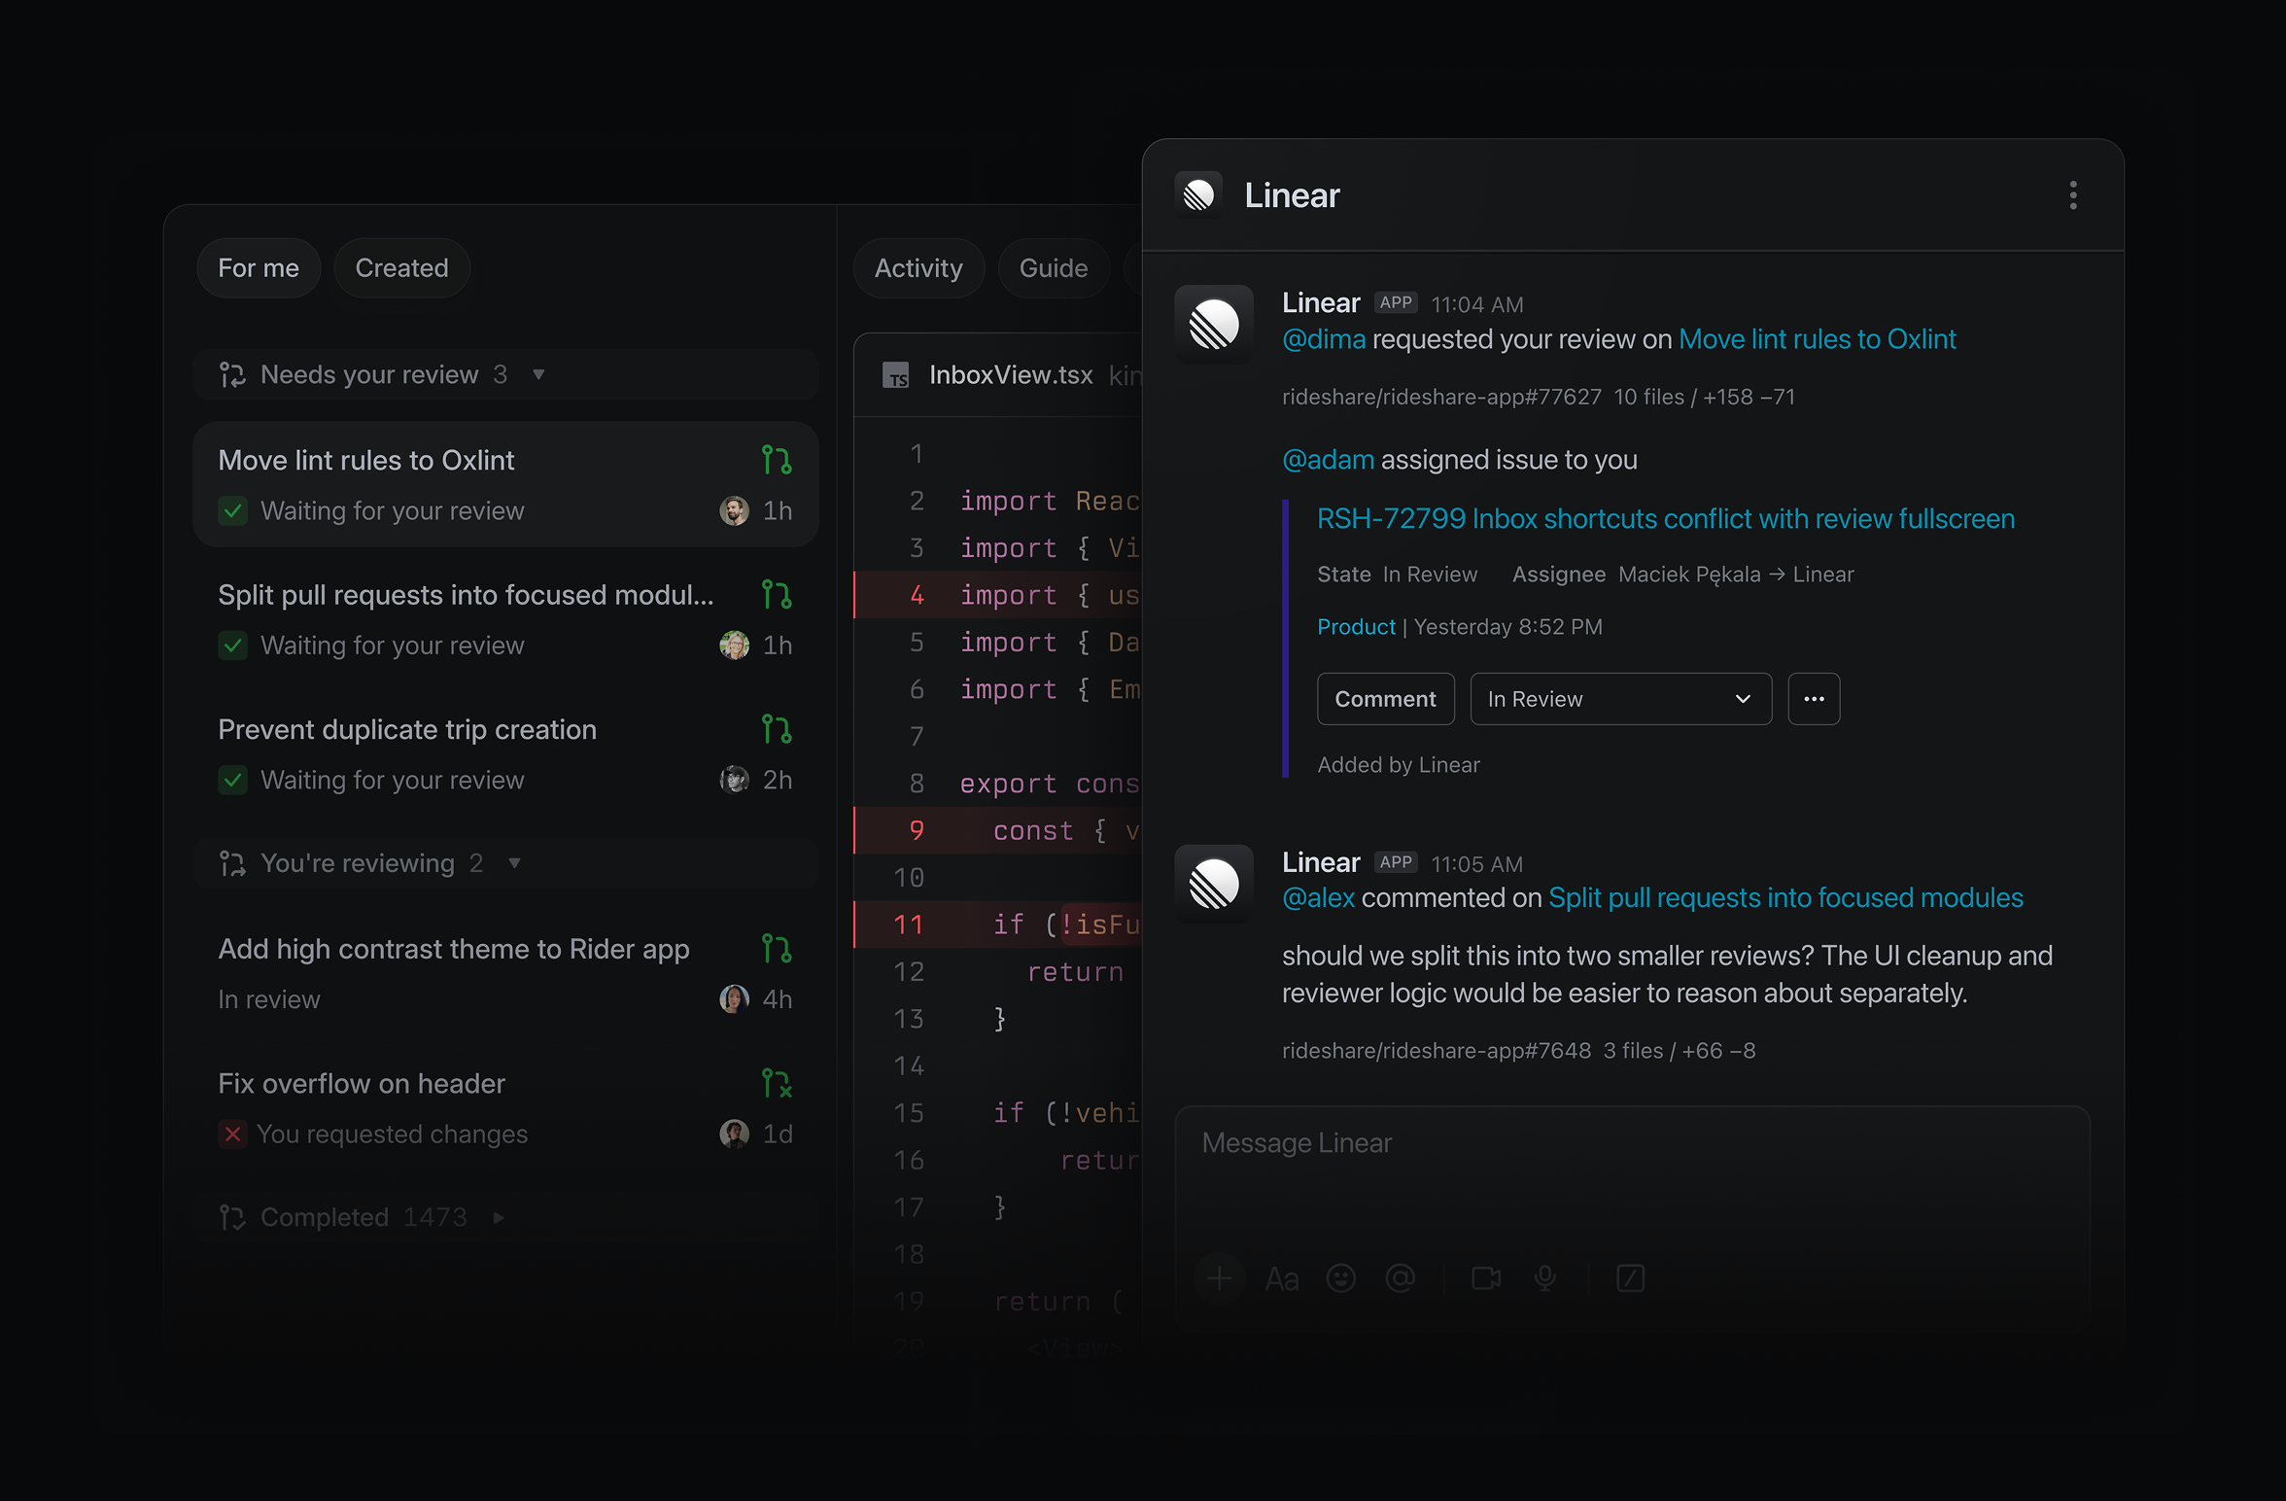Screen dimensions: 2286x1501
Task: Select the Fix overflow on header item
Action: pos(505,1108)
